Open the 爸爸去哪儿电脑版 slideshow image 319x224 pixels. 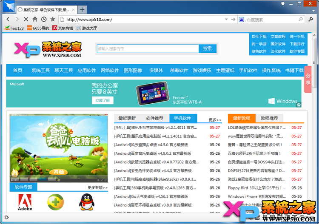click(x=59, y=148)
